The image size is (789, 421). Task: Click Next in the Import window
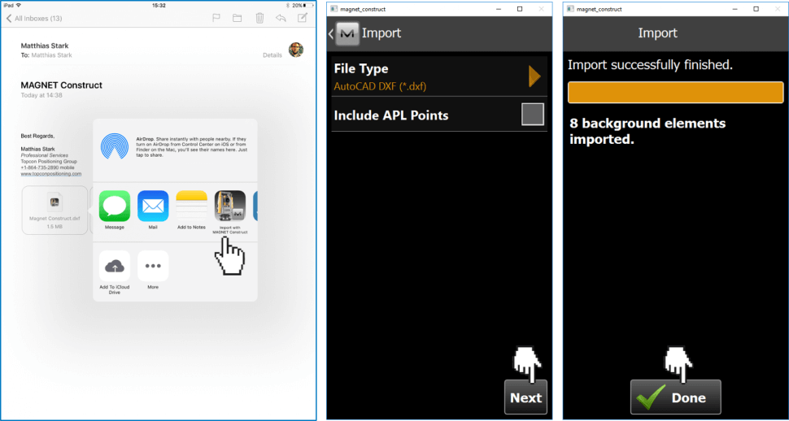(525, 397)
